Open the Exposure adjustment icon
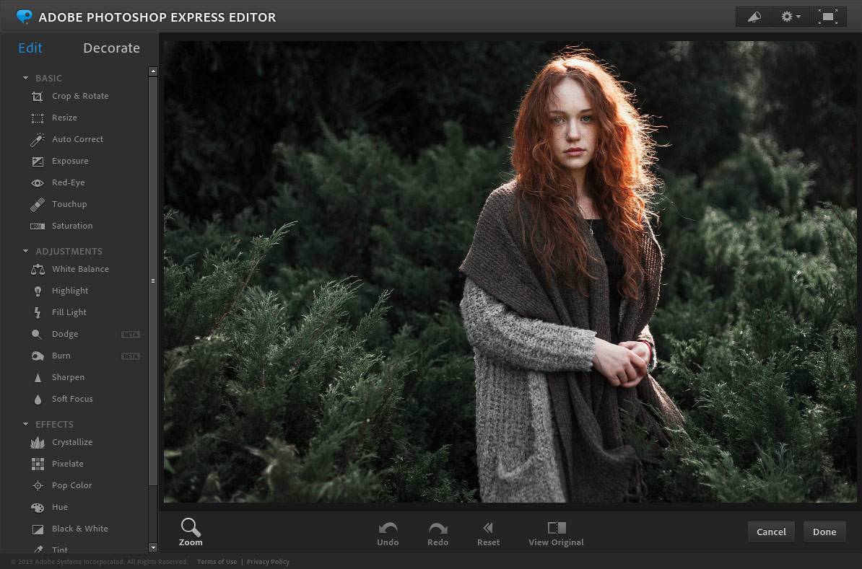 click(x=38, y=162)
